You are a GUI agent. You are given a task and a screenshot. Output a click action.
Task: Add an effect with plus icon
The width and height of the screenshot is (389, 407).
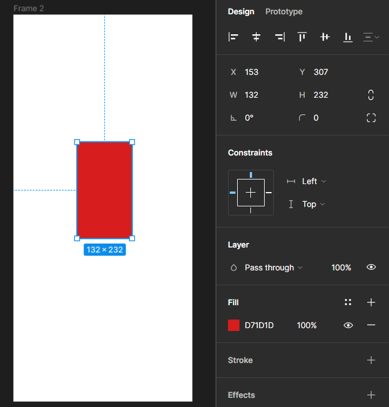click(371, 395)
